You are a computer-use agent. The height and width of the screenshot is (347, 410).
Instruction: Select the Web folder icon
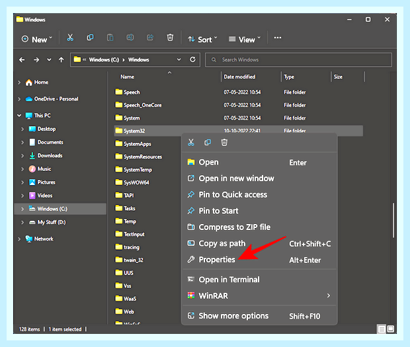pyautogui.click(x=119, y=311)
